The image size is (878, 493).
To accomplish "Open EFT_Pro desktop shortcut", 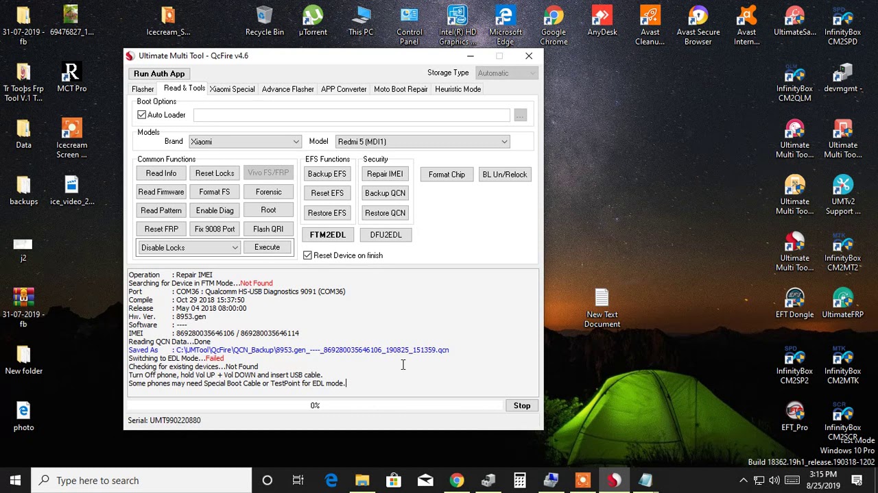I will pos(794,416).
